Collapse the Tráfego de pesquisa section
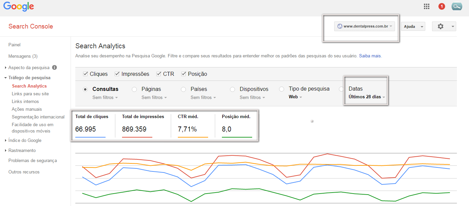This screenshot has width=469, height=206. pos(6,78)
